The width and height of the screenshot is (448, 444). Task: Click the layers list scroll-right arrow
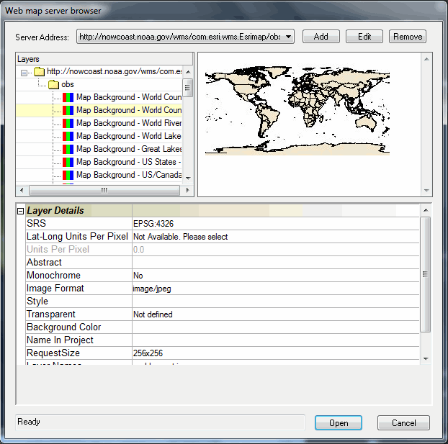[187, 190]
